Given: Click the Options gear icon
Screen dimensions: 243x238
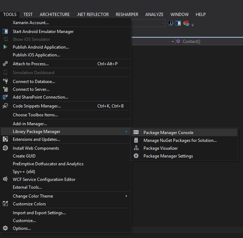Looking at the screenshot, I should coord(5,228).
